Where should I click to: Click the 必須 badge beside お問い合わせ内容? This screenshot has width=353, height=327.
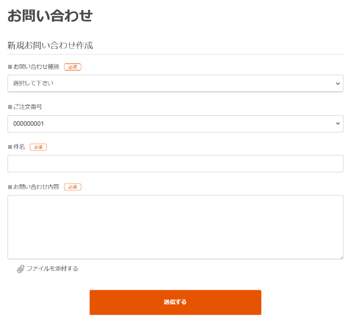(73, 187)
